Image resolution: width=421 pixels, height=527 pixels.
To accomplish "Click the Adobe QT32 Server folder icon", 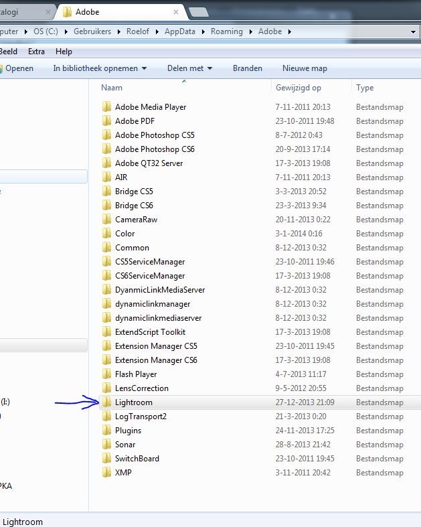I will coord(106,163).
